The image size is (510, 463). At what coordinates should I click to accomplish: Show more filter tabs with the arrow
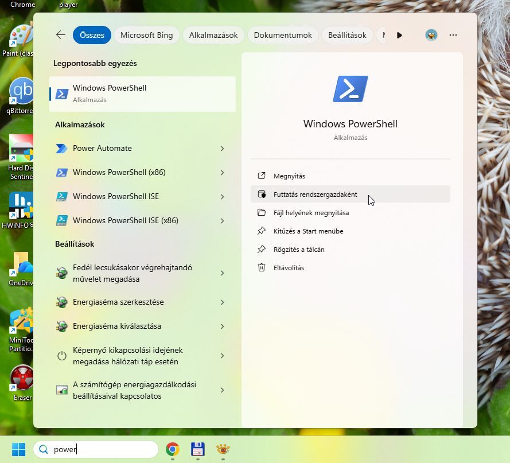[399, 35]
